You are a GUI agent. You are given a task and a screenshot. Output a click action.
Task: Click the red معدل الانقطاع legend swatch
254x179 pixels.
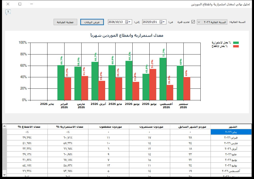click(x=236, y=46)
